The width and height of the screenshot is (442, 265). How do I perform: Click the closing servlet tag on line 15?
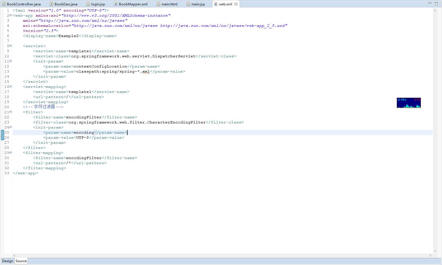point(36,82)
